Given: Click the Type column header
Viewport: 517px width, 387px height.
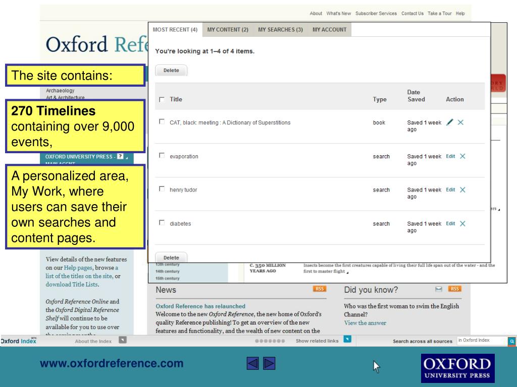Looking at the screenshot, I should [380, 99].
